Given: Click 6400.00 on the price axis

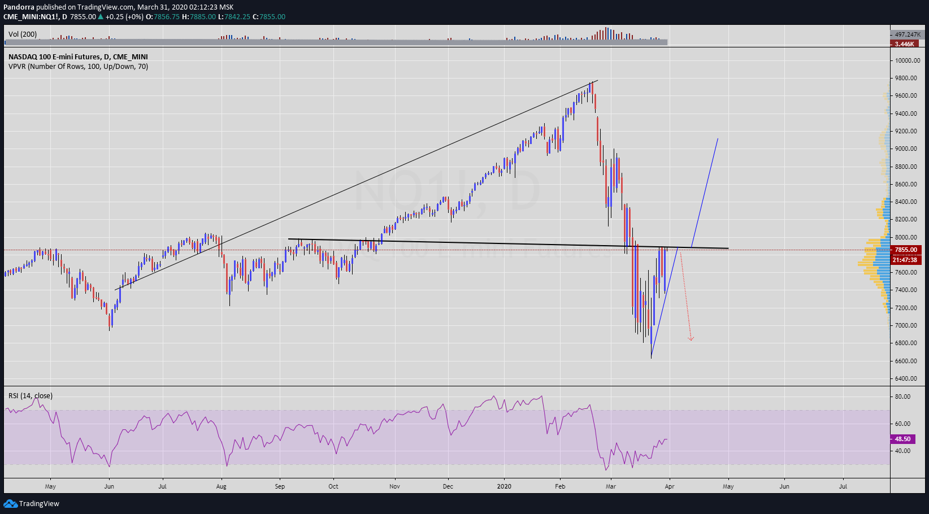Looking at the screenshot, I should [906, 378].
